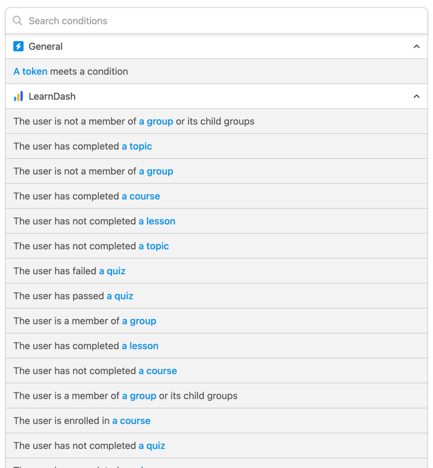433x468 pixels.
Task: Choose 'The user has not completed a course'
Action: pyautogui.click(x=217, y=371)
